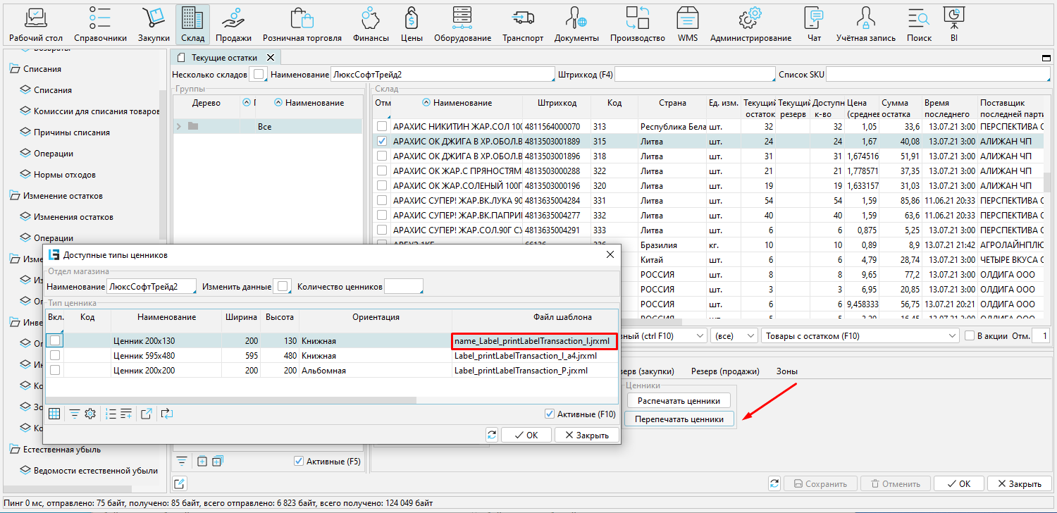1057x513 pixels.
Task: Open the WMS module icon
Action: click(x=687, y=24)
